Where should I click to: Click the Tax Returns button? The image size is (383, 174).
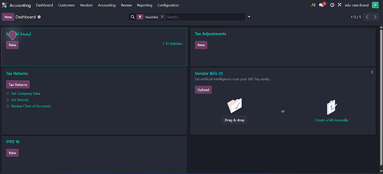pos(18,85)
